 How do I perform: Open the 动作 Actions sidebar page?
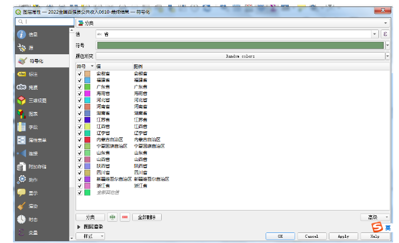(x=42, y=180)
